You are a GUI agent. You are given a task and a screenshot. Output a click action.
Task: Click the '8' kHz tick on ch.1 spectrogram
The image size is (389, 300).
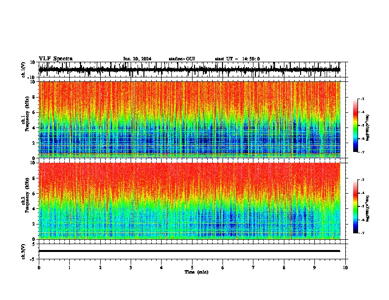[34, 97]
